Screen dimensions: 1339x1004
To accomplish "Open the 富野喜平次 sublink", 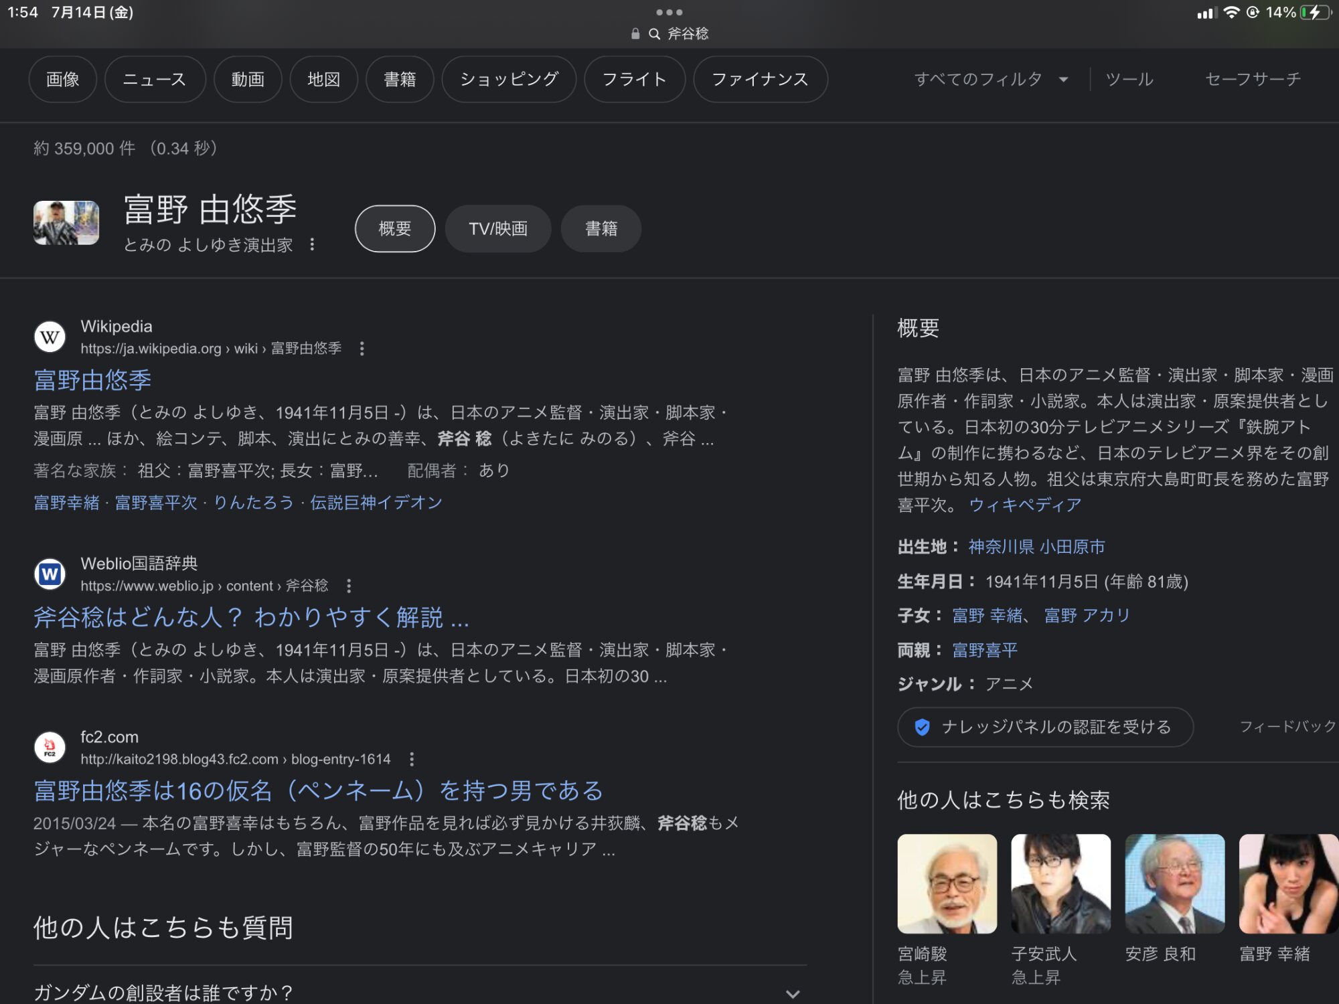I will click(156, 503).
